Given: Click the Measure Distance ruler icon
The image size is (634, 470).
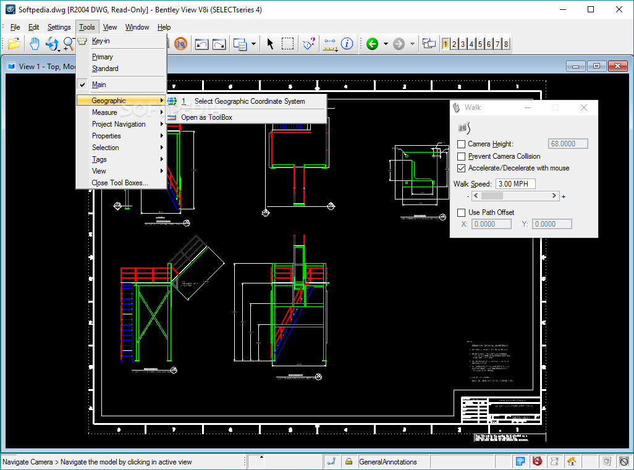Looking at the screenshot, I should 329,44.
